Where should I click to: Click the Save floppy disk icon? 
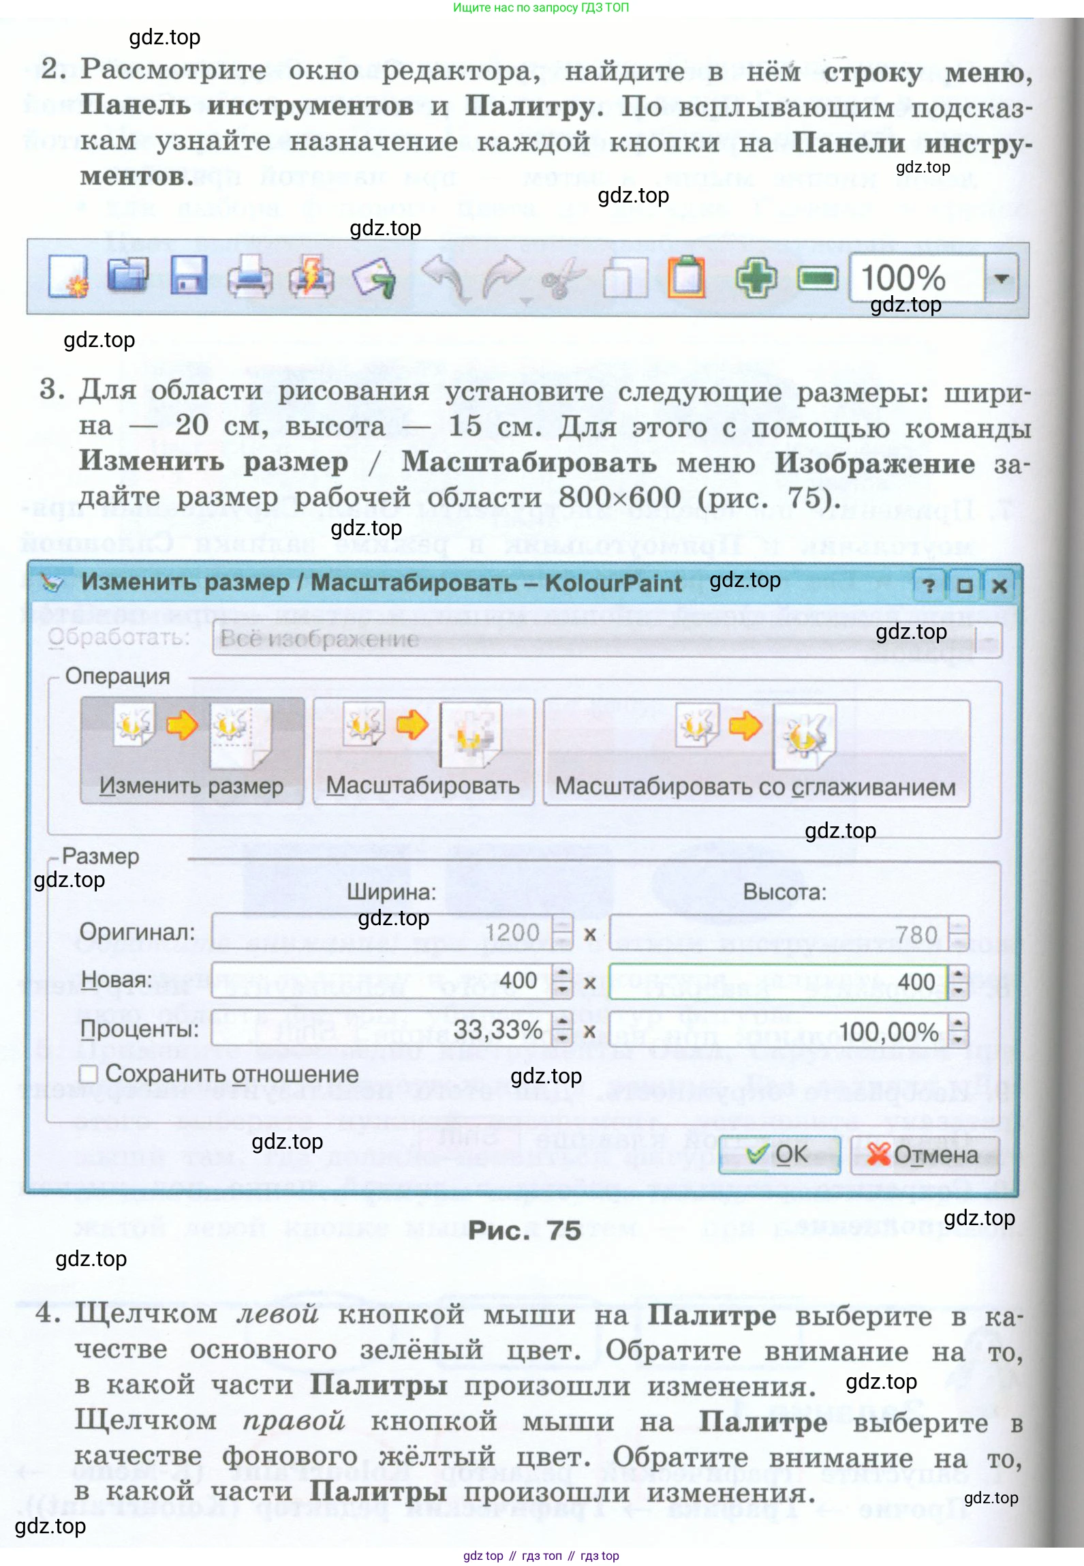coord(189,275)
